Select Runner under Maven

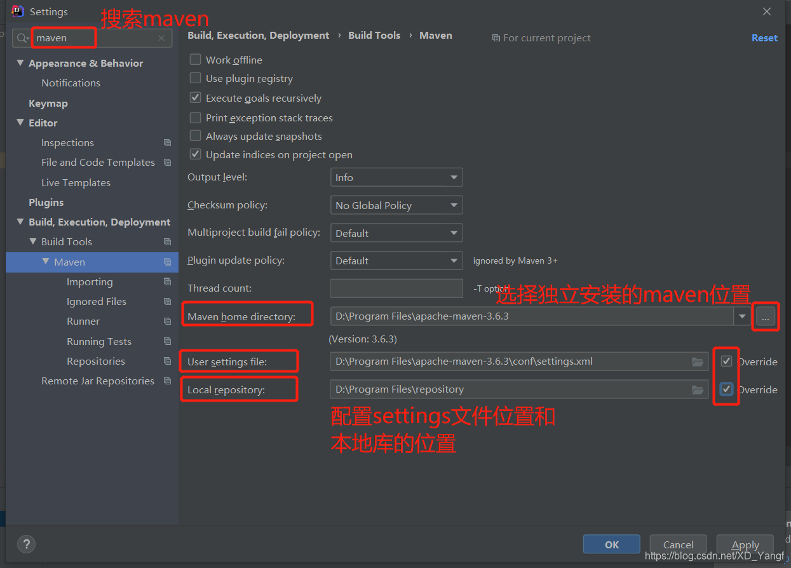(x=83, y=321)
